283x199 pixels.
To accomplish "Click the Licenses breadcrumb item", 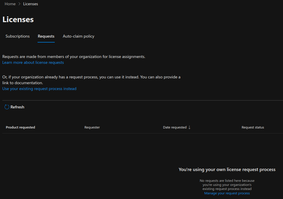I will point(31,4).
